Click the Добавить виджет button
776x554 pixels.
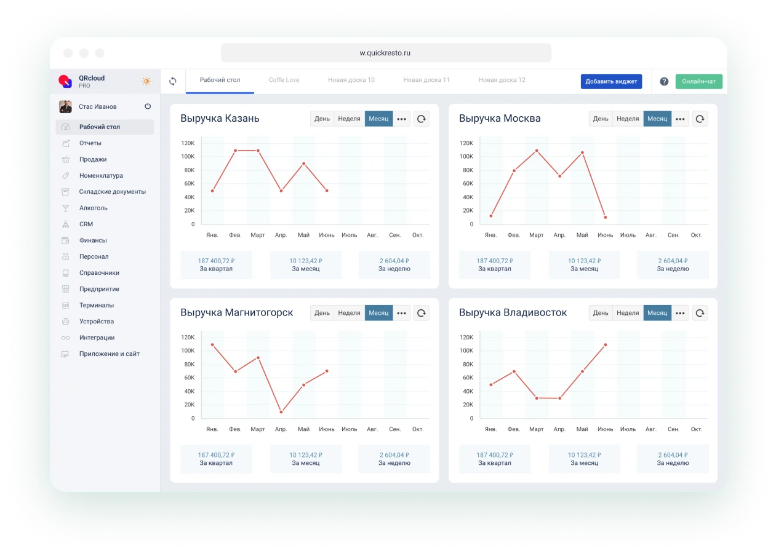click(x=611, y=81)
